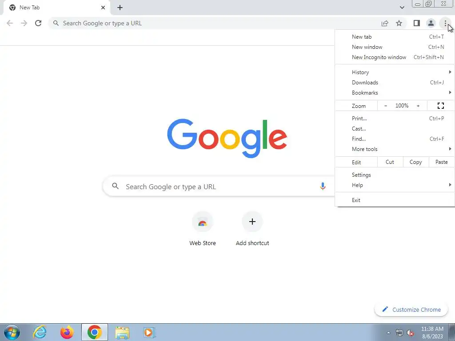Choose Find... from the menu
The height and width of the screenshot is (341, 455).
click(395, 139)
